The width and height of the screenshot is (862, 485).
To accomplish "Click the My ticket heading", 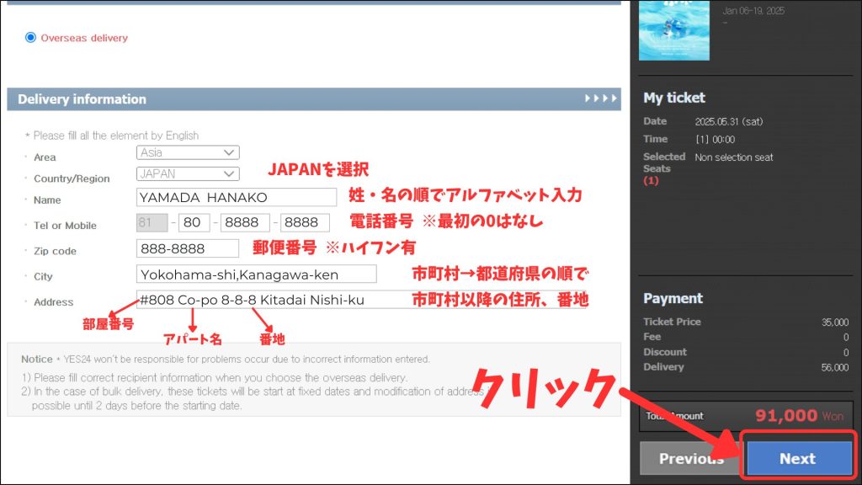I will 674,98.
